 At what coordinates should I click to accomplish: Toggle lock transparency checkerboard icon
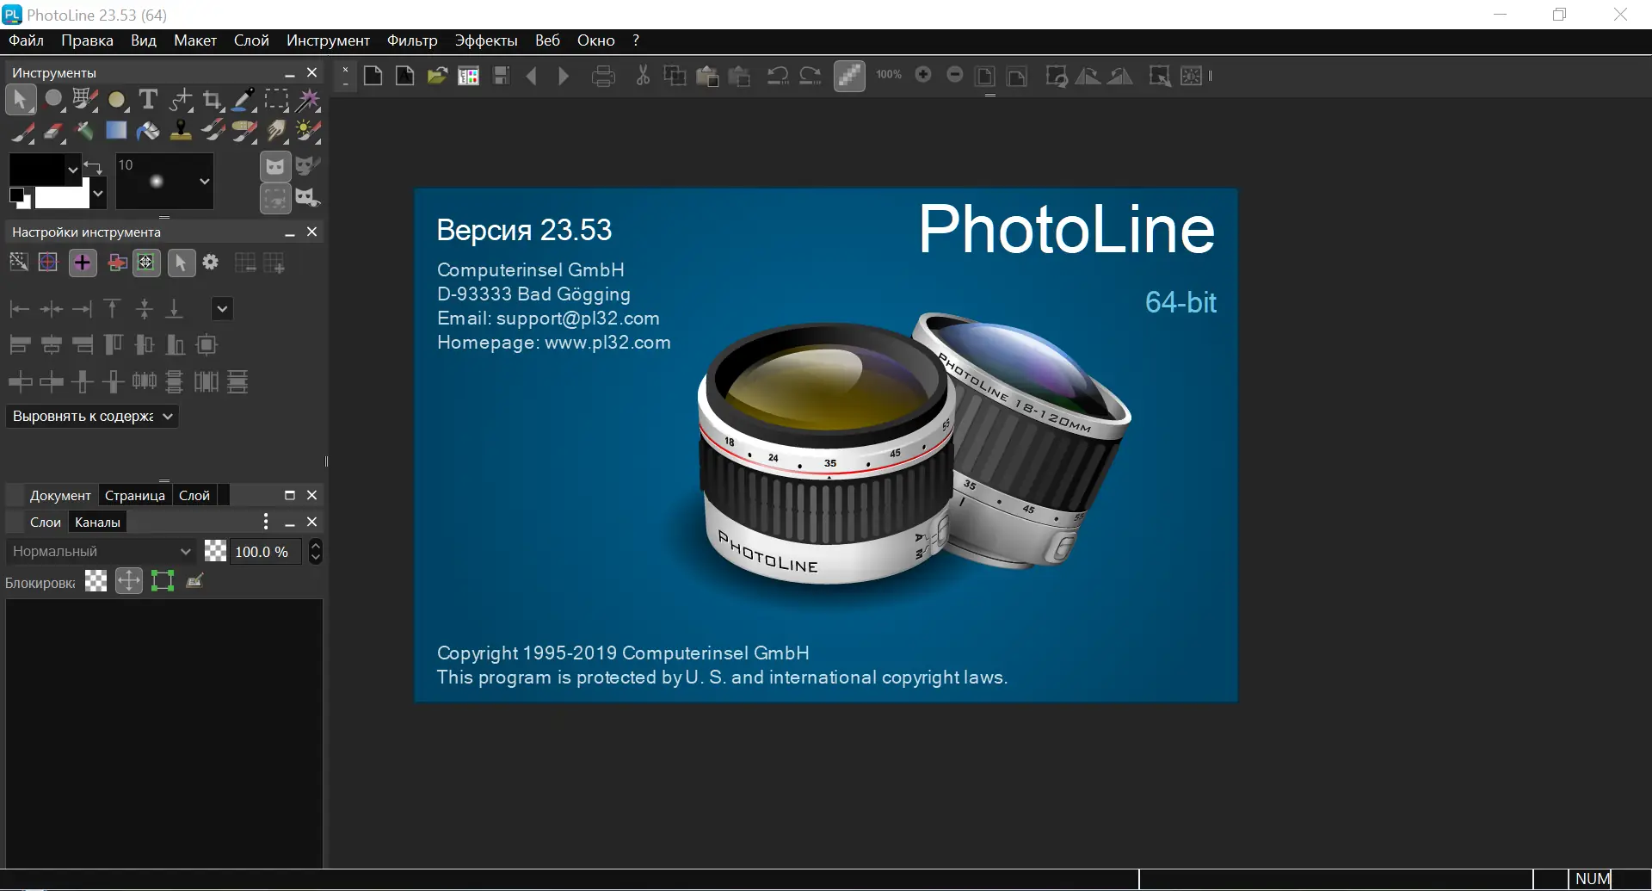[96, 581]
